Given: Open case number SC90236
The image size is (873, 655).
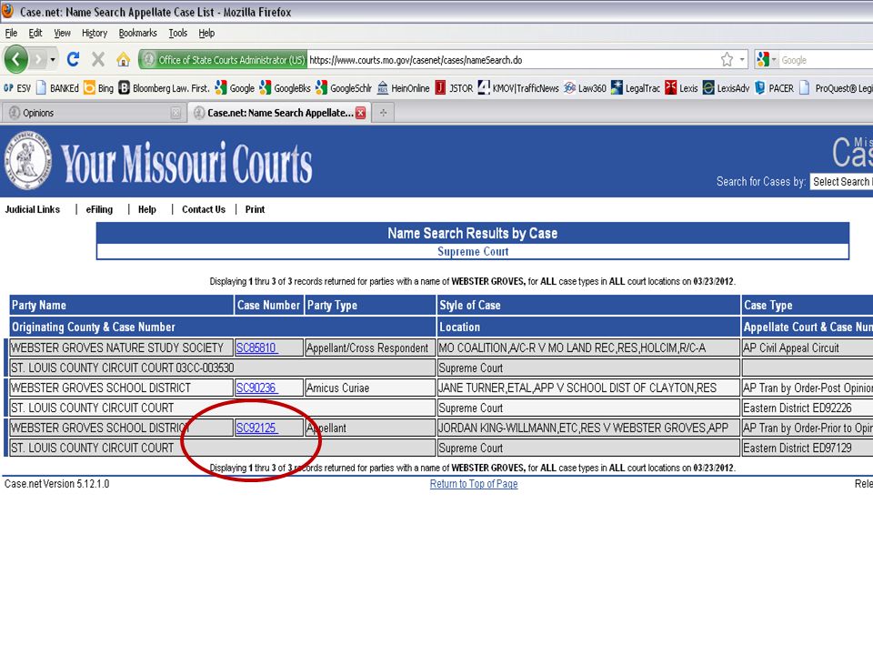Looking at the screenshot, I should (256, 388).
